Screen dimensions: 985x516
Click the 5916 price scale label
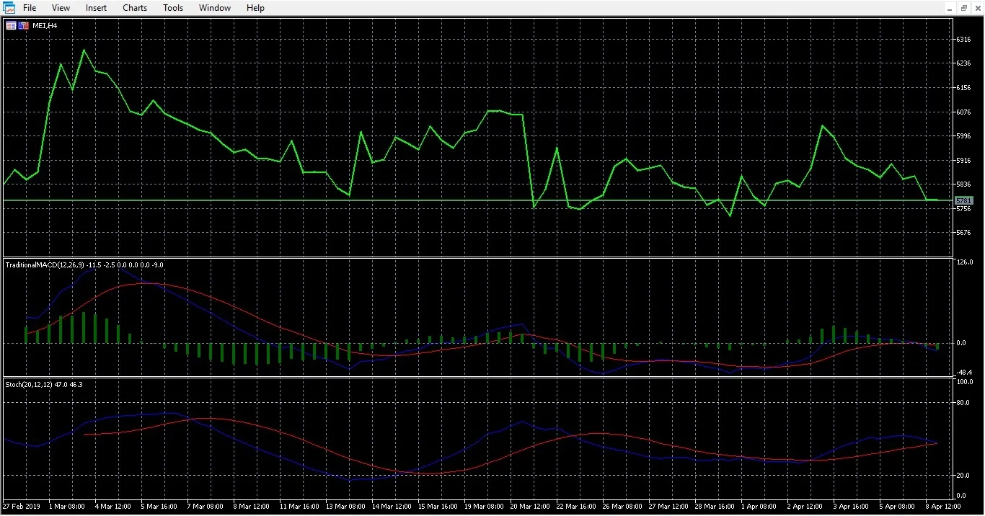(x=963, y=161)
